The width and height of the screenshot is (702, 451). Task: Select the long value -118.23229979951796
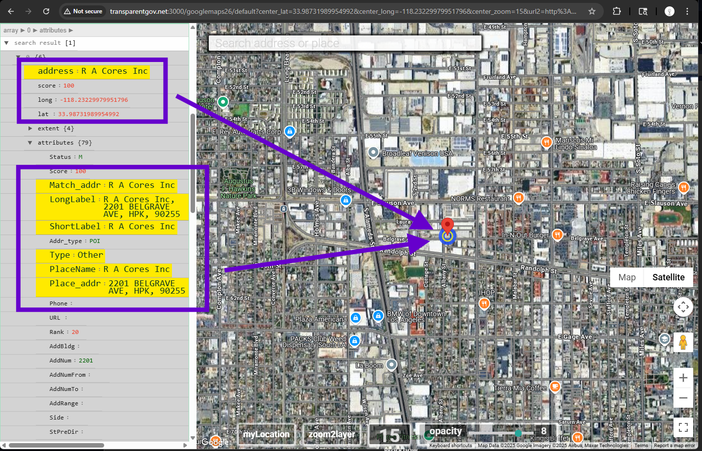coord(94,100)
